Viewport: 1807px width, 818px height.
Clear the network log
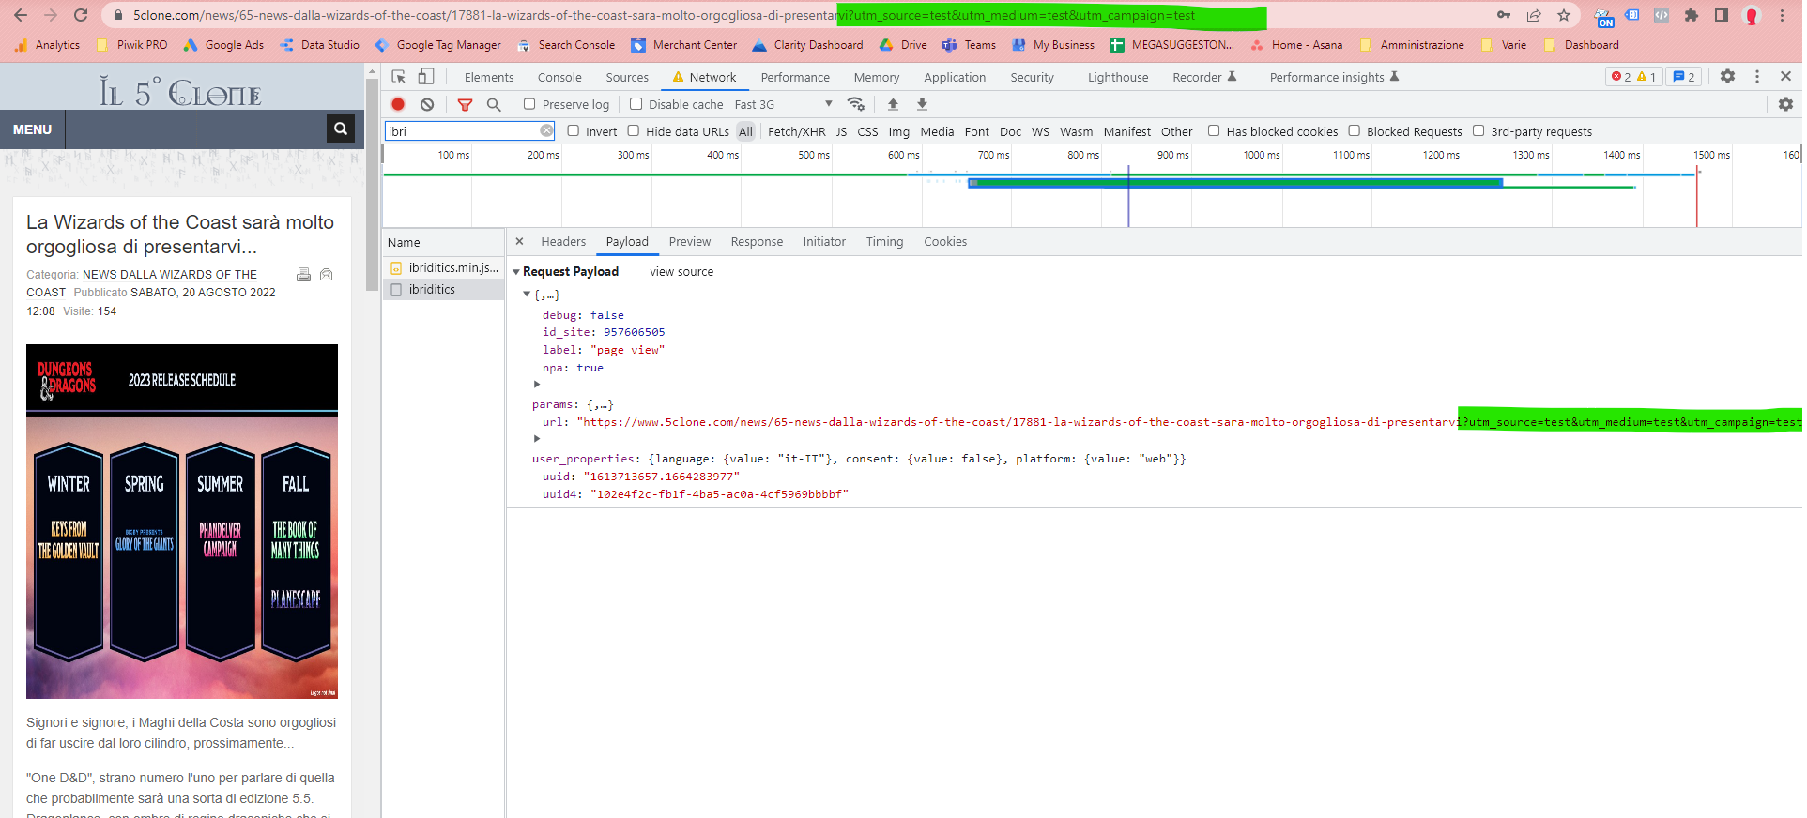[427, 104]
